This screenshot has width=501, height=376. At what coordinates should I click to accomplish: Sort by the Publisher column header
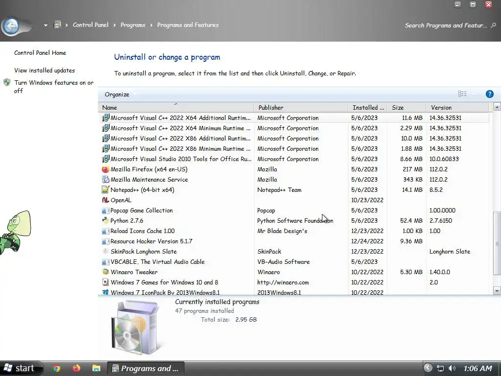(x=301, y=107)
